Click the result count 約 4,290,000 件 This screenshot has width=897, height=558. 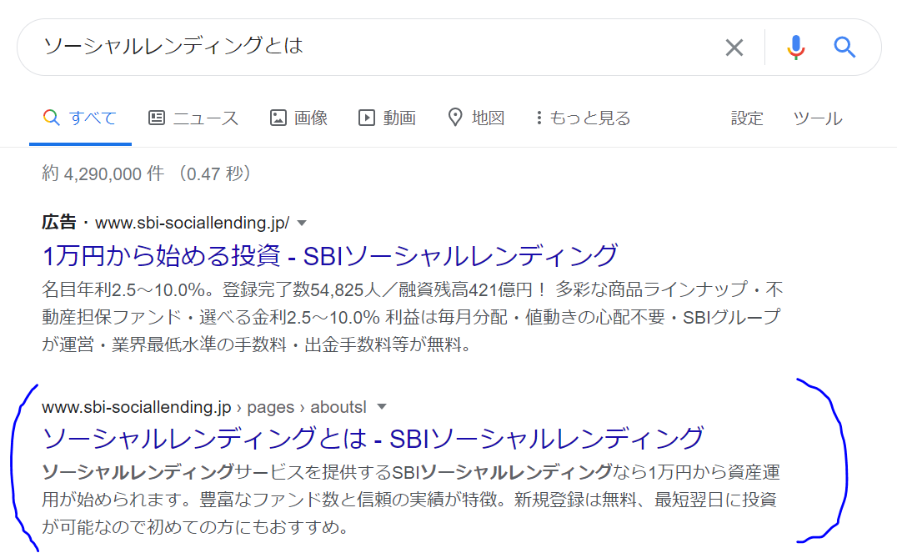(103, 173)
